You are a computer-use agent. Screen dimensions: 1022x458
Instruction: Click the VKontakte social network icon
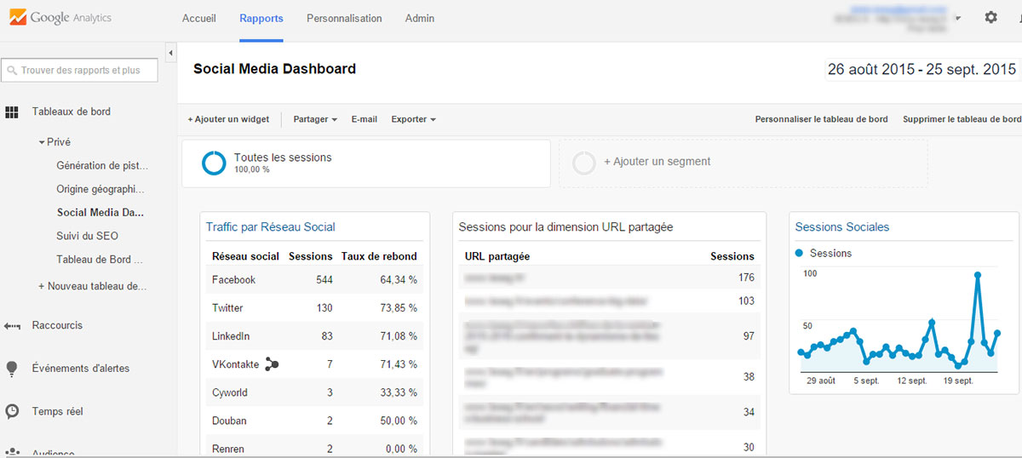(x=273, y=364)
